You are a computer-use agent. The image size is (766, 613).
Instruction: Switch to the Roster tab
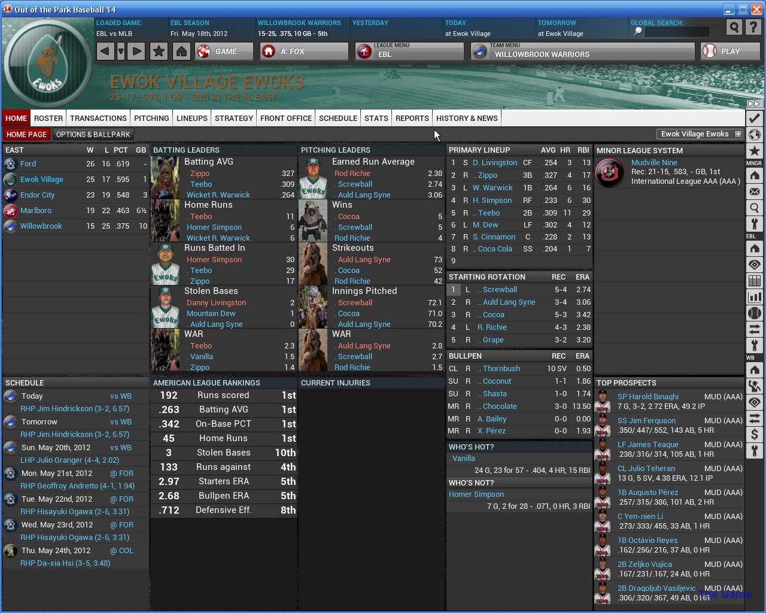click(48, 118)
